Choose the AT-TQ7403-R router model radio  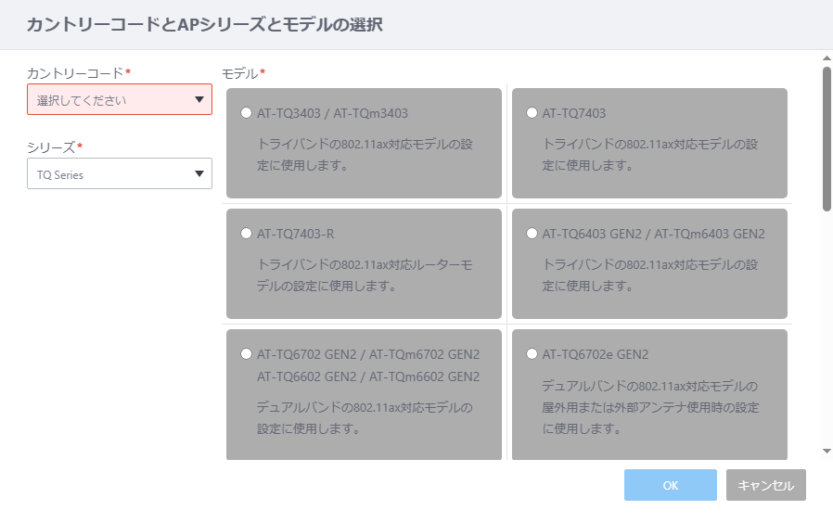click(246, 234)
